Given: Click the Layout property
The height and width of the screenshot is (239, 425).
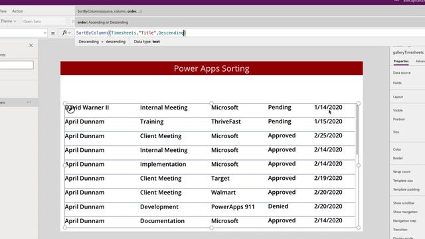Looking at the screenshot, I should coord(398,97).
